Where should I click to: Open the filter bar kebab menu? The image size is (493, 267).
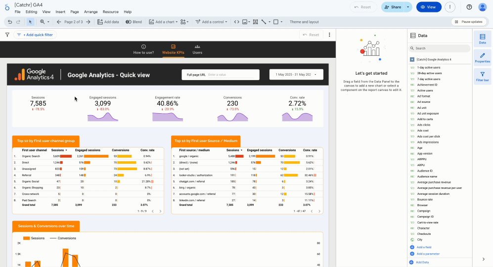pos(329,35)
